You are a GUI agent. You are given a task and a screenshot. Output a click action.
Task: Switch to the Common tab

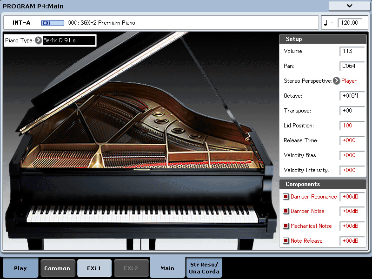click(x=57, y=268)
